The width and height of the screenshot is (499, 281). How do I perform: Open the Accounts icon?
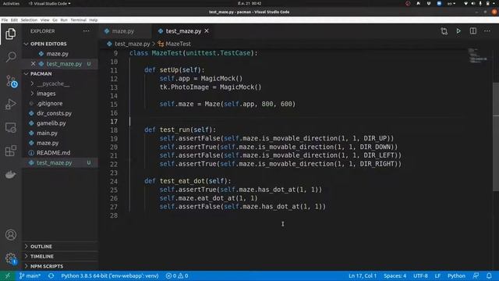point(10,235)
